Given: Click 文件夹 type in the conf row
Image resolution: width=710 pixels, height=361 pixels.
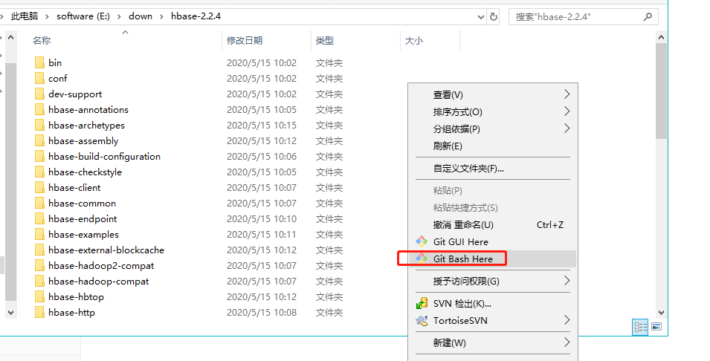Looking at the screenshot, I should coord(329,78).
